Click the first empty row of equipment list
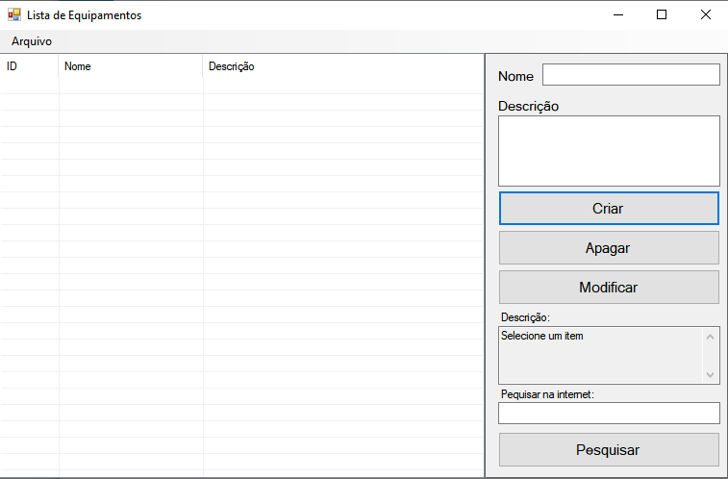The width and height of the screenshot is (728, 479). [x=240, y=86]
